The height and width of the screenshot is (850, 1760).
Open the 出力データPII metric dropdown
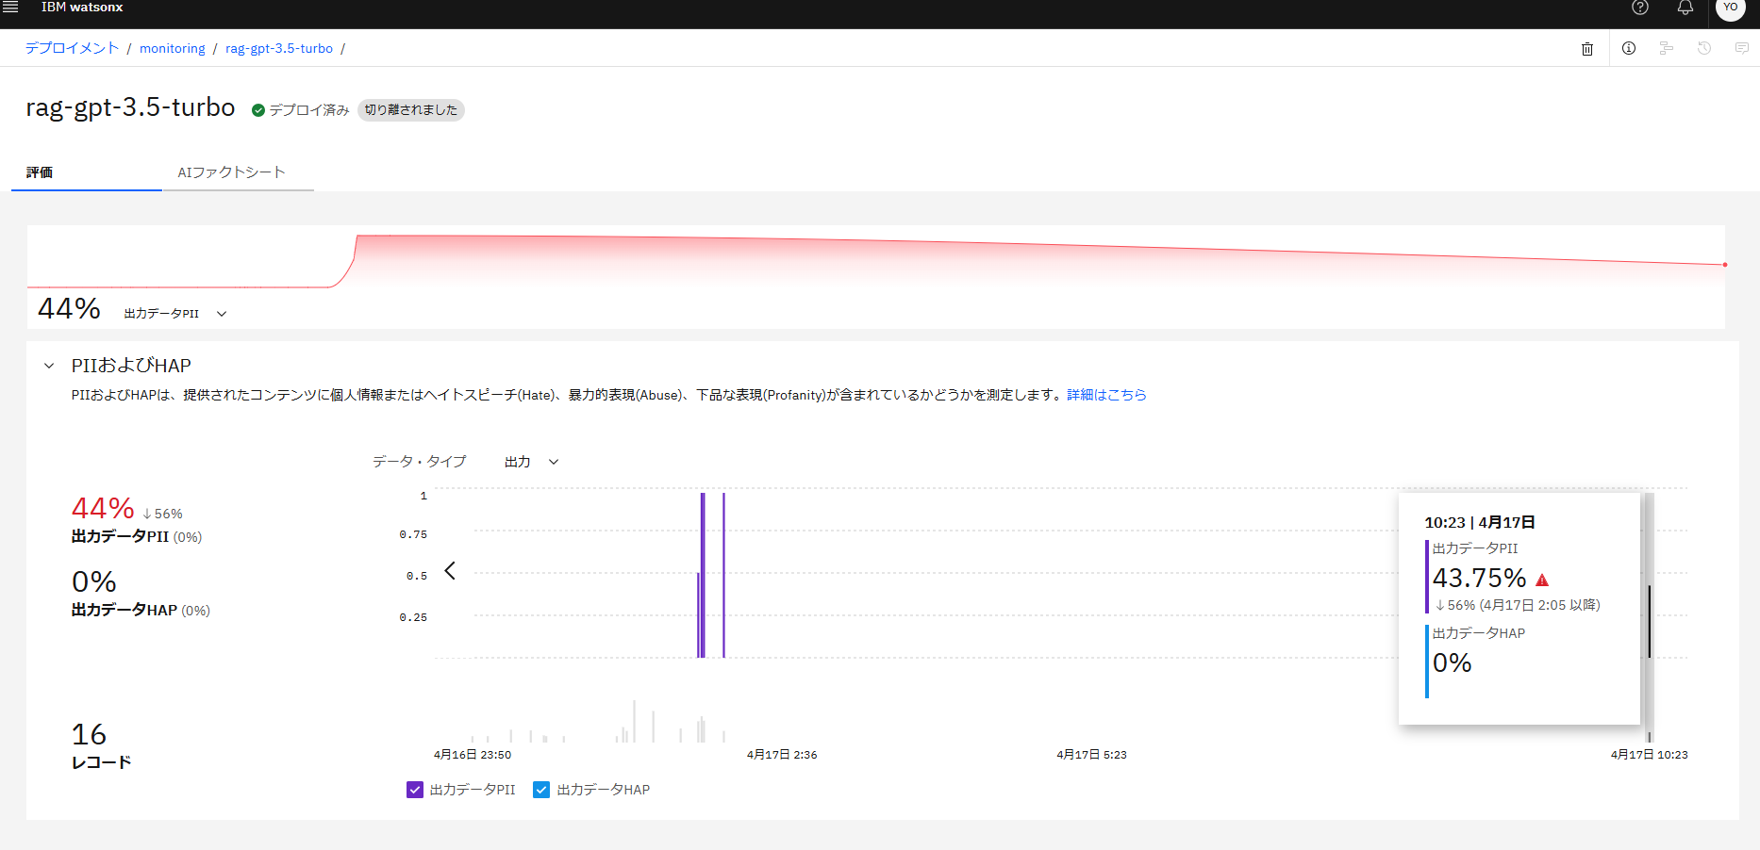175,314
